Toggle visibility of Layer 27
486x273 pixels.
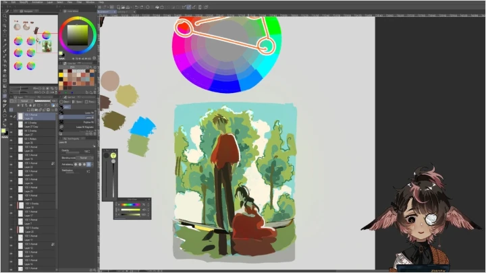click(11, 134)
